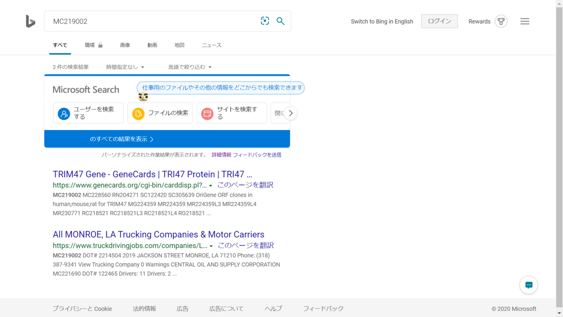563x317 pixels.
Task: Click © 2020 Microsoft footer text
Action: click(514, 309)
